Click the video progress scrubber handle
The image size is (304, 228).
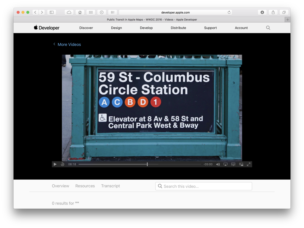pyautogui.click(x=147, y=164)
